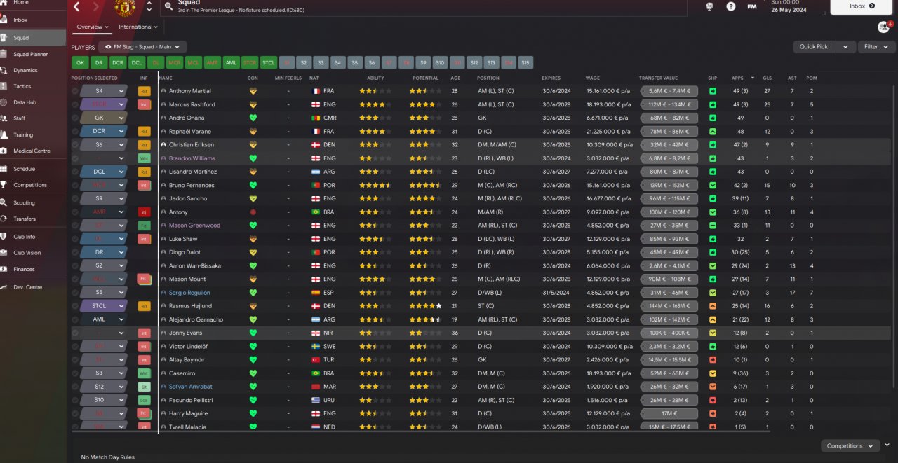Open Club Vision in the sidebar
Viewport: 898px width, 463px height.
click(33, 253)
